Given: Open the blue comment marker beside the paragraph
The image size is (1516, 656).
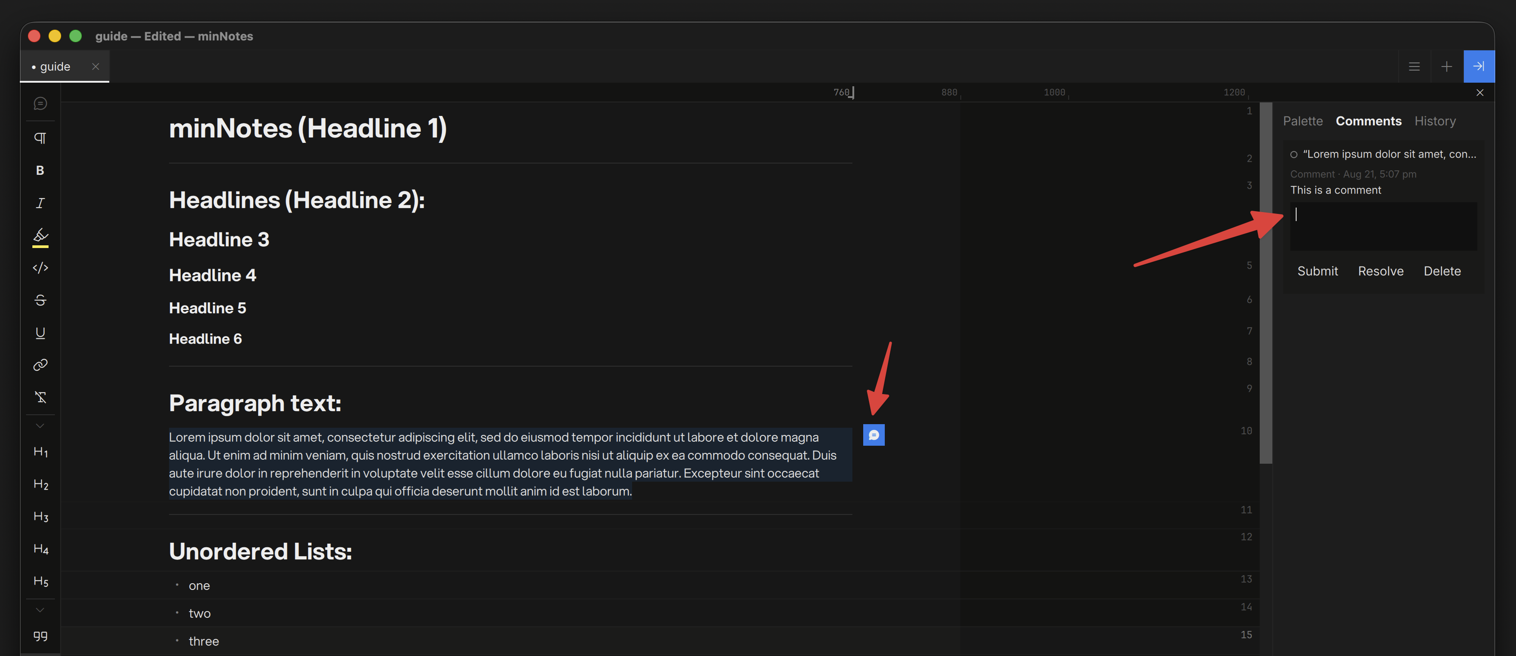Looking at the screenshot, I should tap(874, 435).
